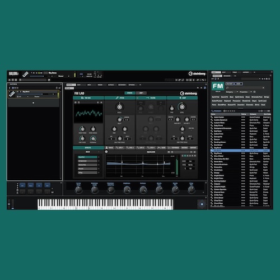Click the rating filter icon above results list
The width and height of the screenshot is (280, 280).
click(225, 111)
